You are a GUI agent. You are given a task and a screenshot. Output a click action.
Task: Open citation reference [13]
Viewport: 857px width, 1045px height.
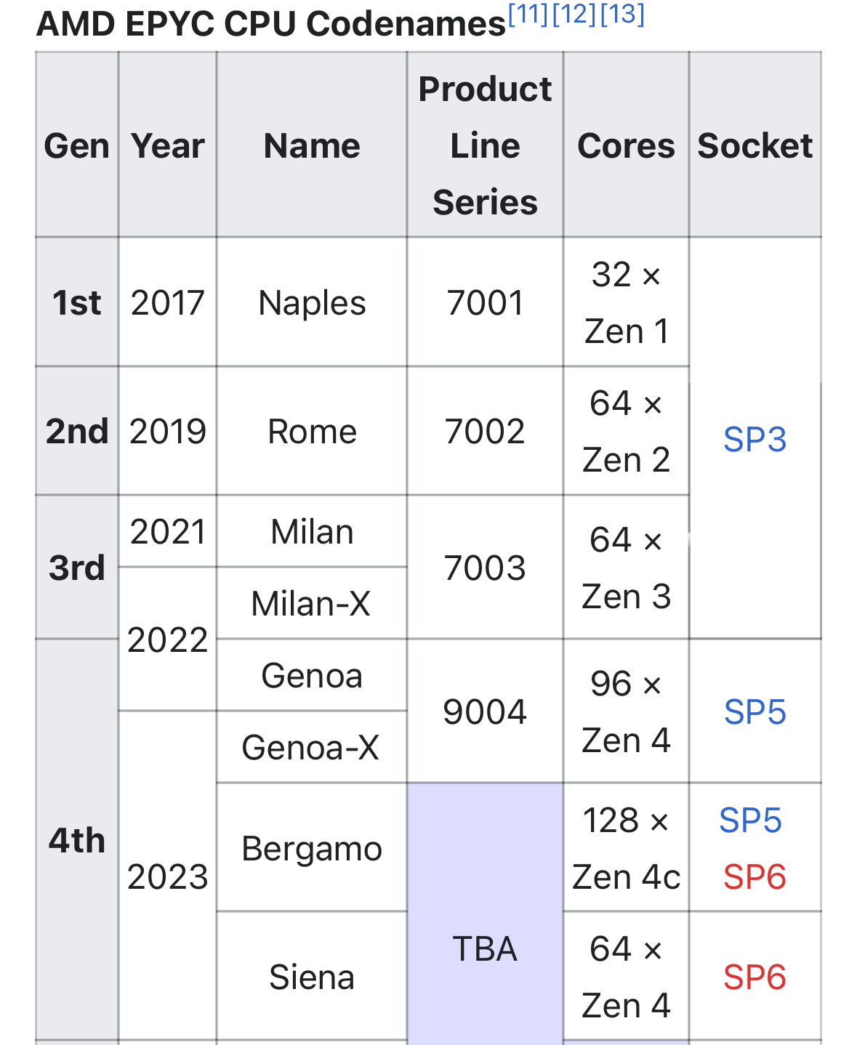[622, 14]
